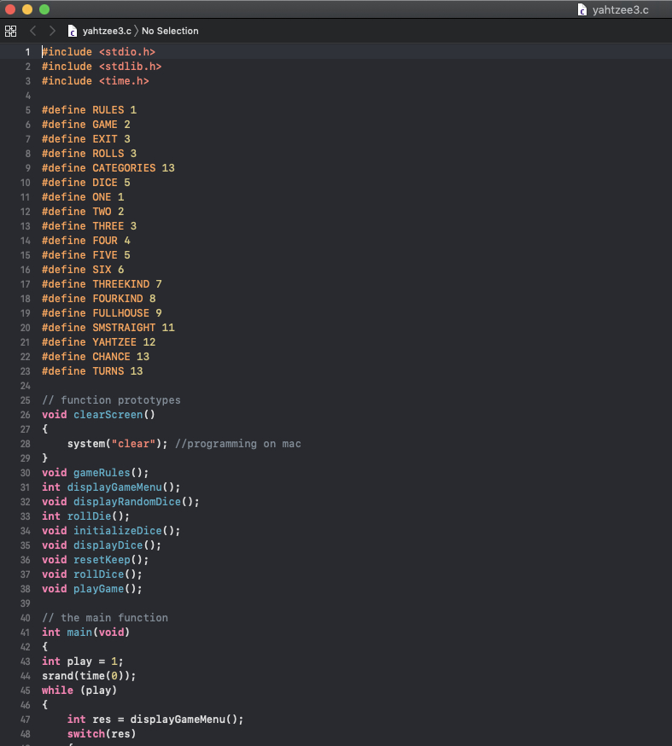This screenshot has height=746, width=672.
Task: Click line number 28 to set a breakpoint
Action: (25, 443)
